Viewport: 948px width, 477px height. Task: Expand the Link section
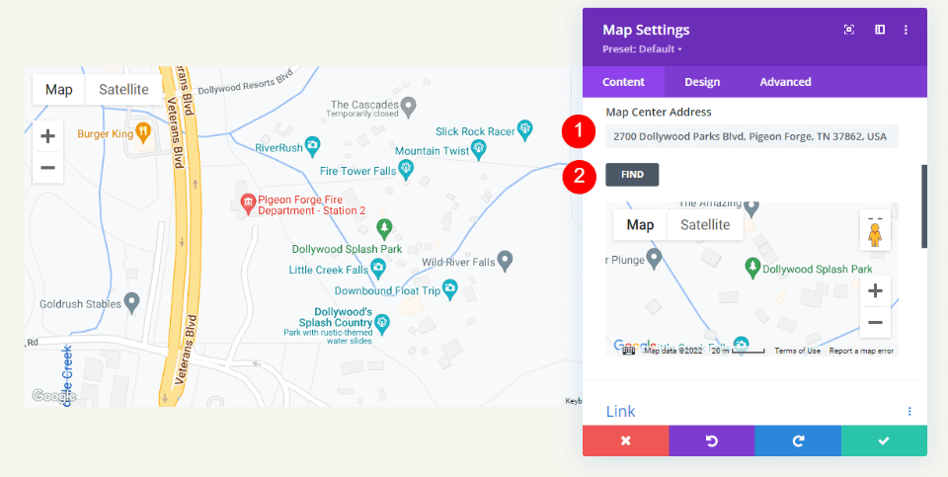(x=621, y=411)
